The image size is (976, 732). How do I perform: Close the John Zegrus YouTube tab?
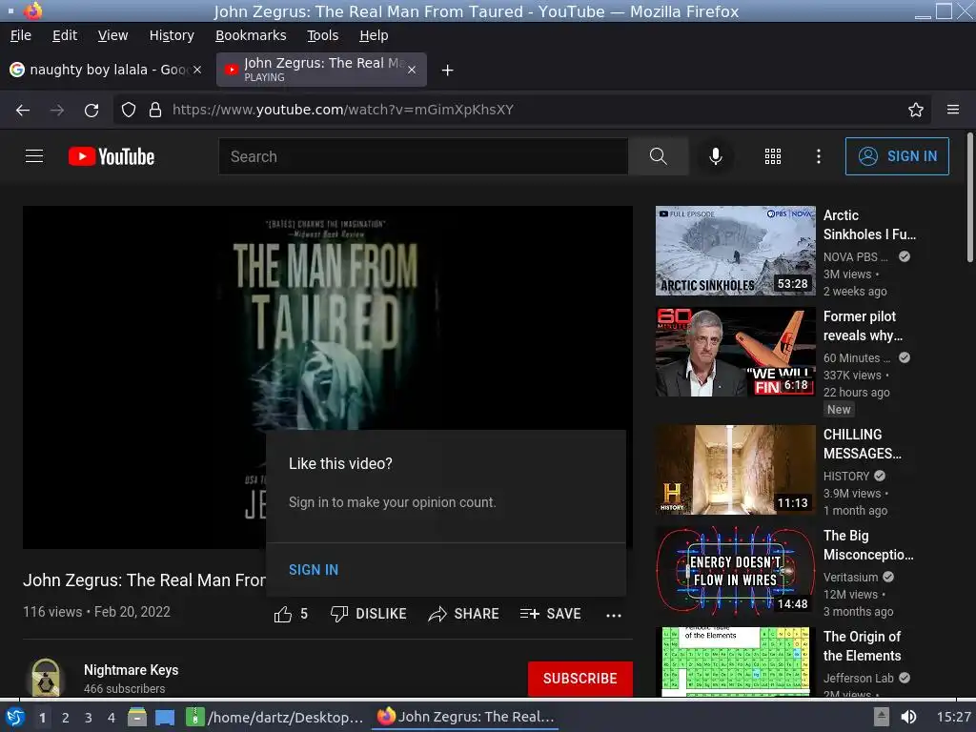click(x=412, y=70)
